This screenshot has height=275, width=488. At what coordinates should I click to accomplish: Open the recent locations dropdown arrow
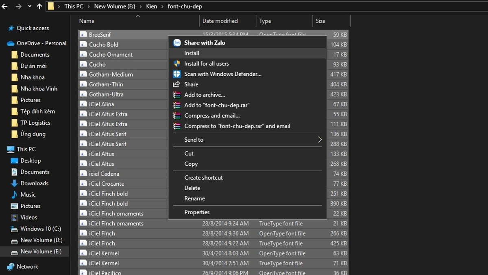30,7
